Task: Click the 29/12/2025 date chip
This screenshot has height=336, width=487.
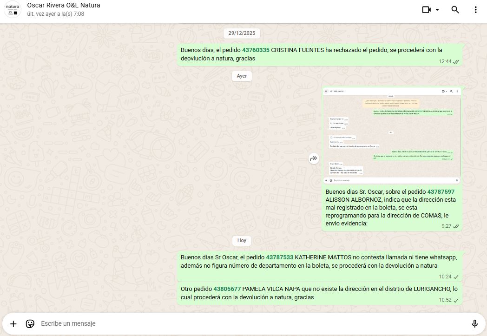Action: click(242, 33)
